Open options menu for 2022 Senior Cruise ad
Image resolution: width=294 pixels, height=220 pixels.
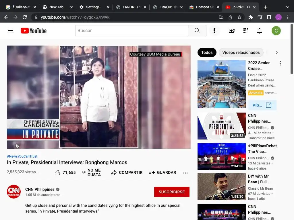pos(280,63)
